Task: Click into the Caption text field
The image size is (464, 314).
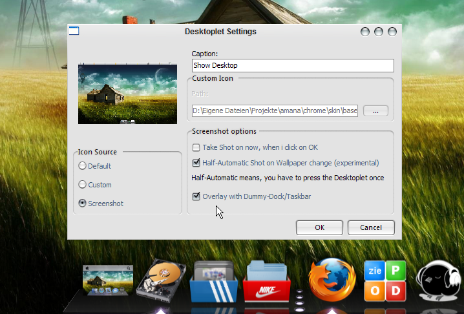Action: 293,65
